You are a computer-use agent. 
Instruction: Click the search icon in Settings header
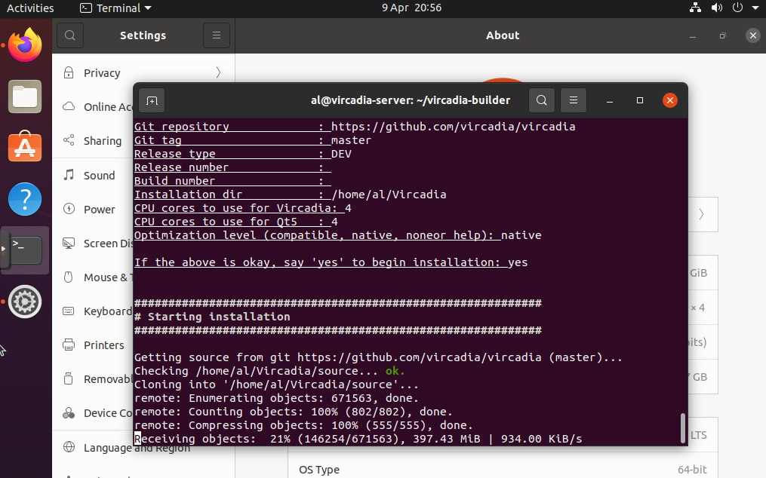click(70, 35)
